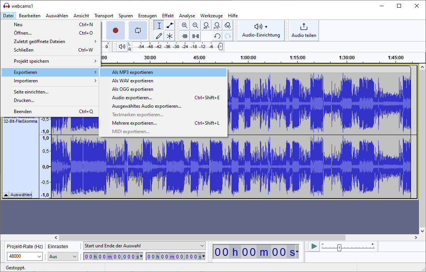Click the Audio teilen button

point(304,30)
